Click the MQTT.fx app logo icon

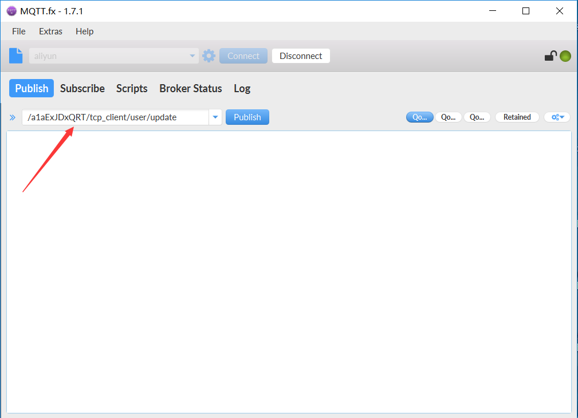point(11,11)
